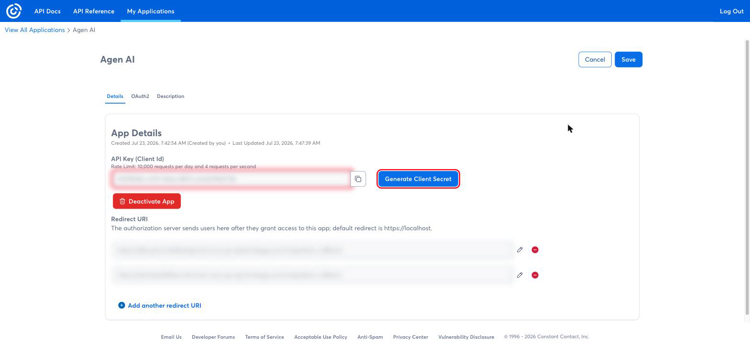750x354 pixels.
Task: Edit the first redirect URI
Action: click(520, 250)
